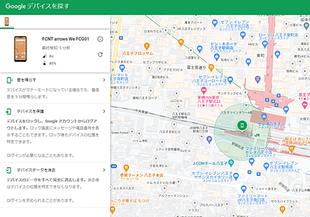Click the ひまわりビル map pin
Image resolution: width=310 pixels, height=217 pixels.
point(166,31)
